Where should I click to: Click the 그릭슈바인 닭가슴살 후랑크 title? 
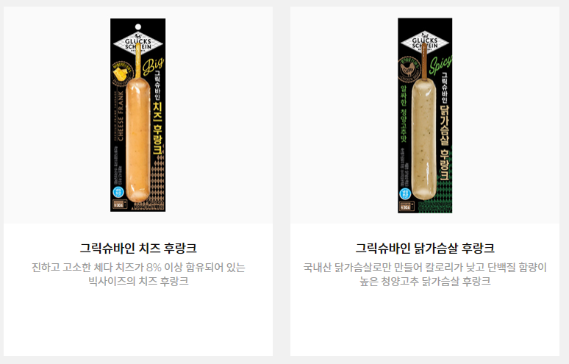click(x=425, y=249)
